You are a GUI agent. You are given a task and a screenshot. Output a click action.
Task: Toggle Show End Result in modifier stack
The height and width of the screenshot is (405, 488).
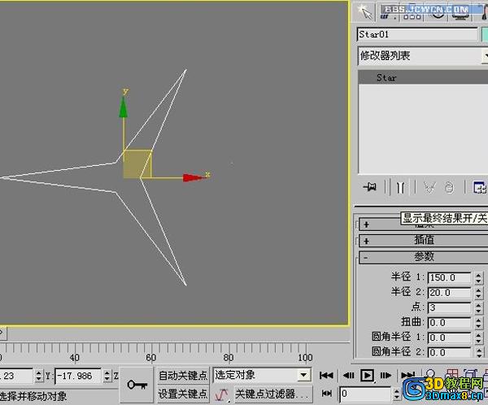pyautogui.click(x=400, y=187)
